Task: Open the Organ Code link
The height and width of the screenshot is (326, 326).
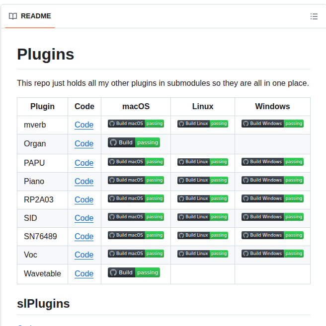Action: [x=84, y=143]
